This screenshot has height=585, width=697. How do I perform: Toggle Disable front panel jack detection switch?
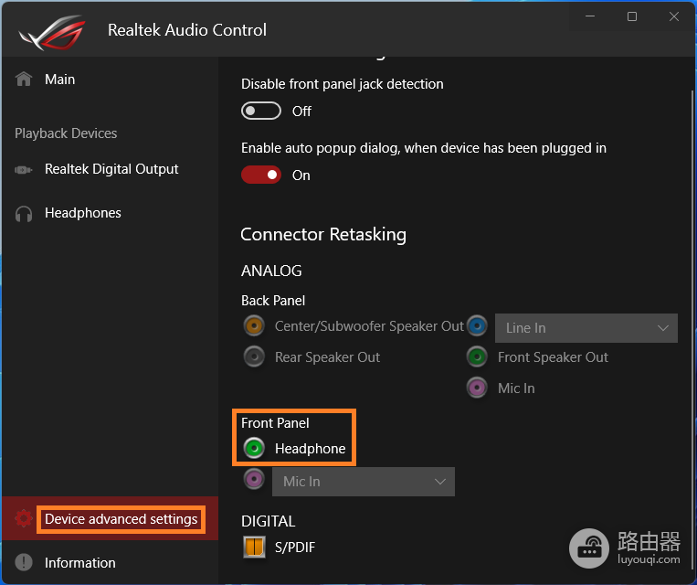pyautogui.click(x=261, y=111)
